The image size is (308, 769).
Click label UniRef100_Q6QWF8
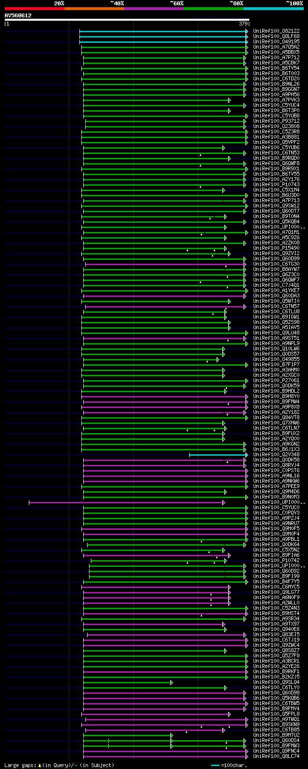tap(276, 163)
